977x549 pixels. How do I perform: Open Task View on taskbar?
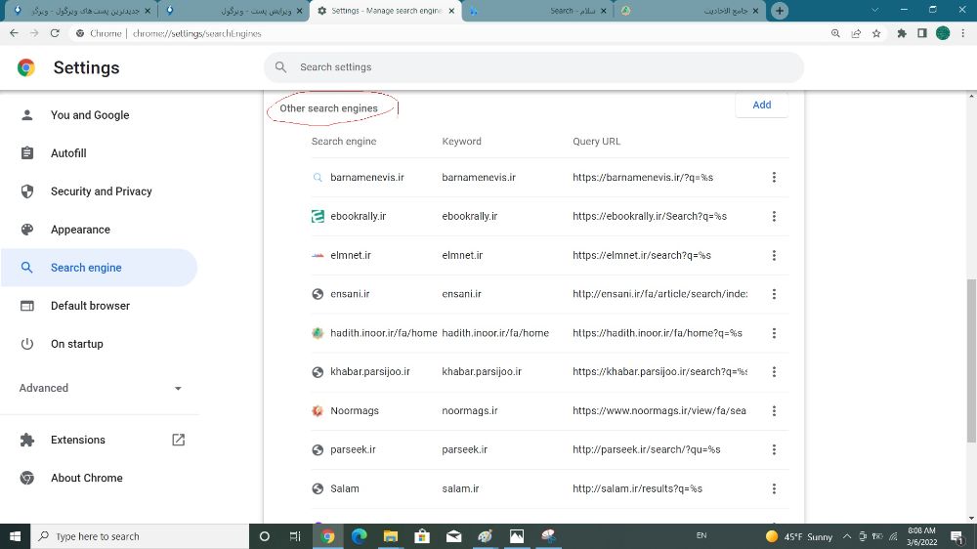click(x=295, y=536)
